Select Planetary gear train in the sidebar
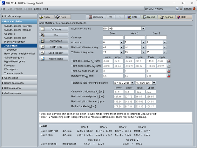The image size is (197, 148). pos(14,42)
